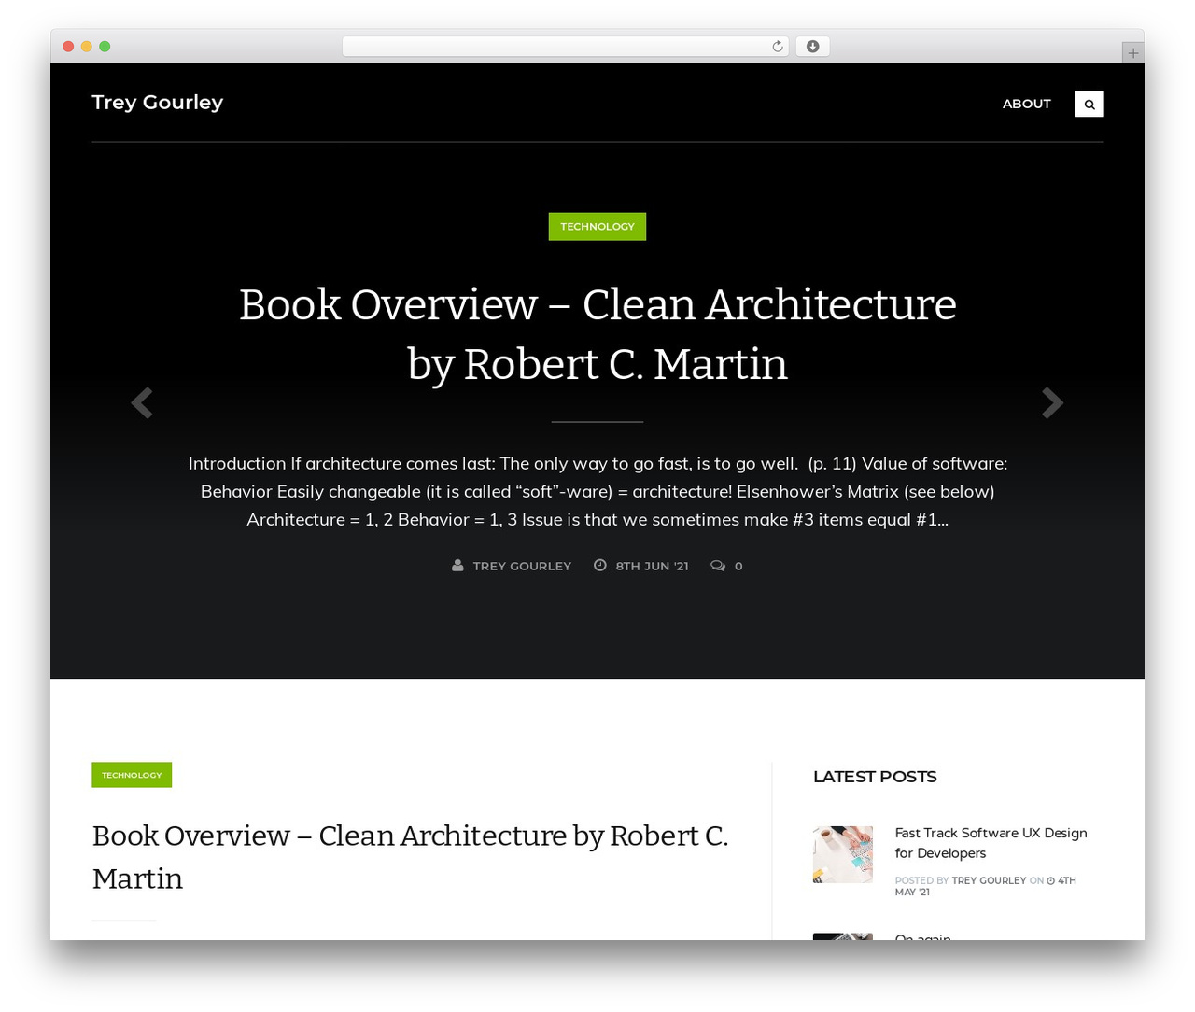Image resolution: width=1195 pixels, height=1012 pixels.
Task: Open the search icon in header
Action: tap(1089, 104)
